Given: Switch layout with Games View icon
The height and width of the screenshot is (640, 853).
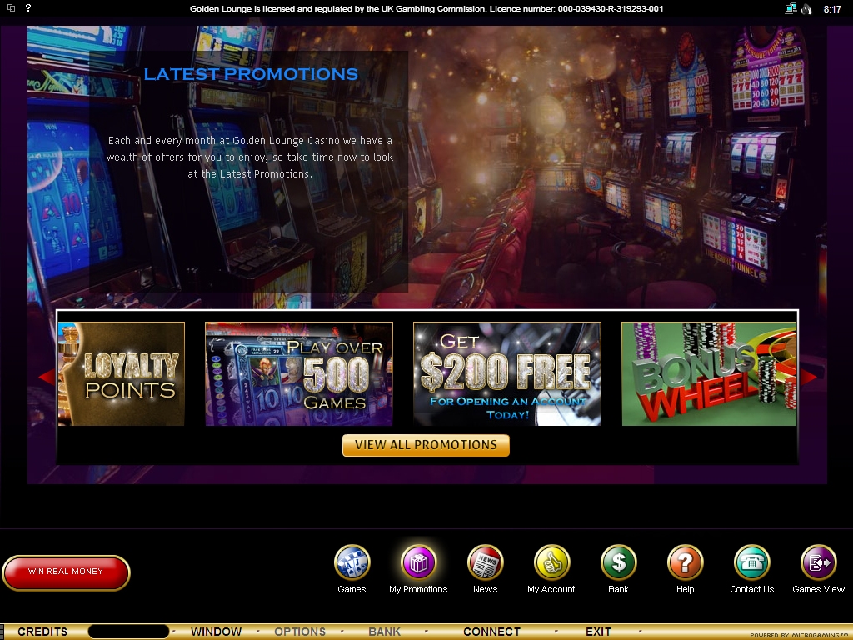Looking at the screenshot, I should 818,563.
